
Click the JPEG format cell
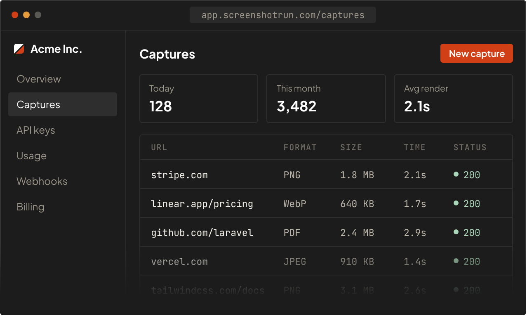click(295, 262)
